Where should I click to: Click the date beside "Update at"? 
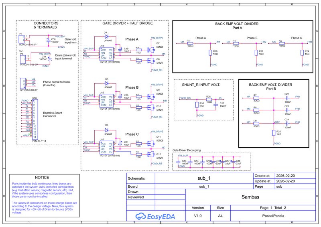tap(285, 181)
